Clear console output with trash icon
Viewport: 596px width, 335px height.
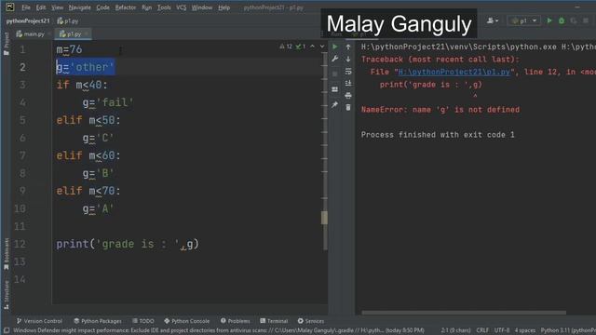[348, 108]
